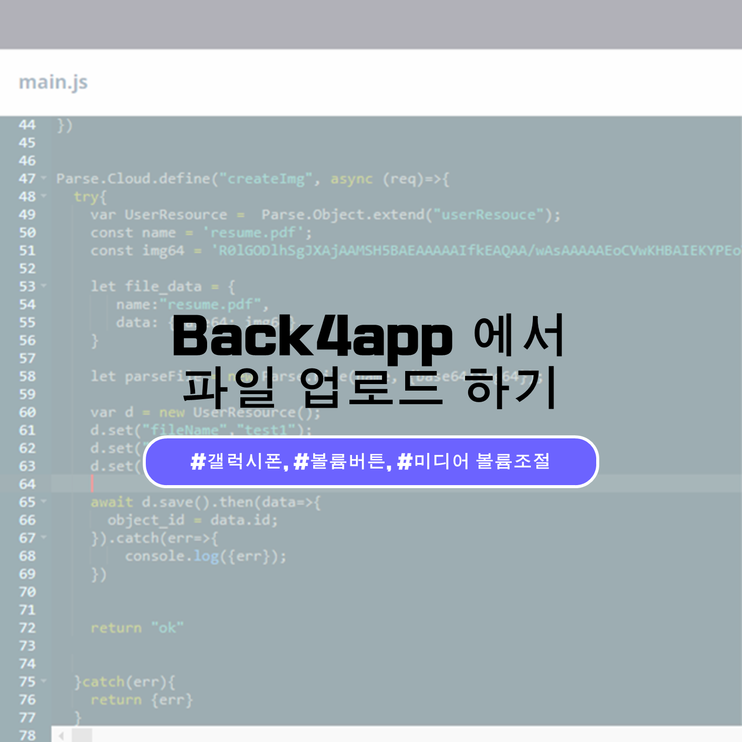Click the horizontal scrollbar left arrow
Image resolution: width=742 pixels, height=742 pixels.
61,736
